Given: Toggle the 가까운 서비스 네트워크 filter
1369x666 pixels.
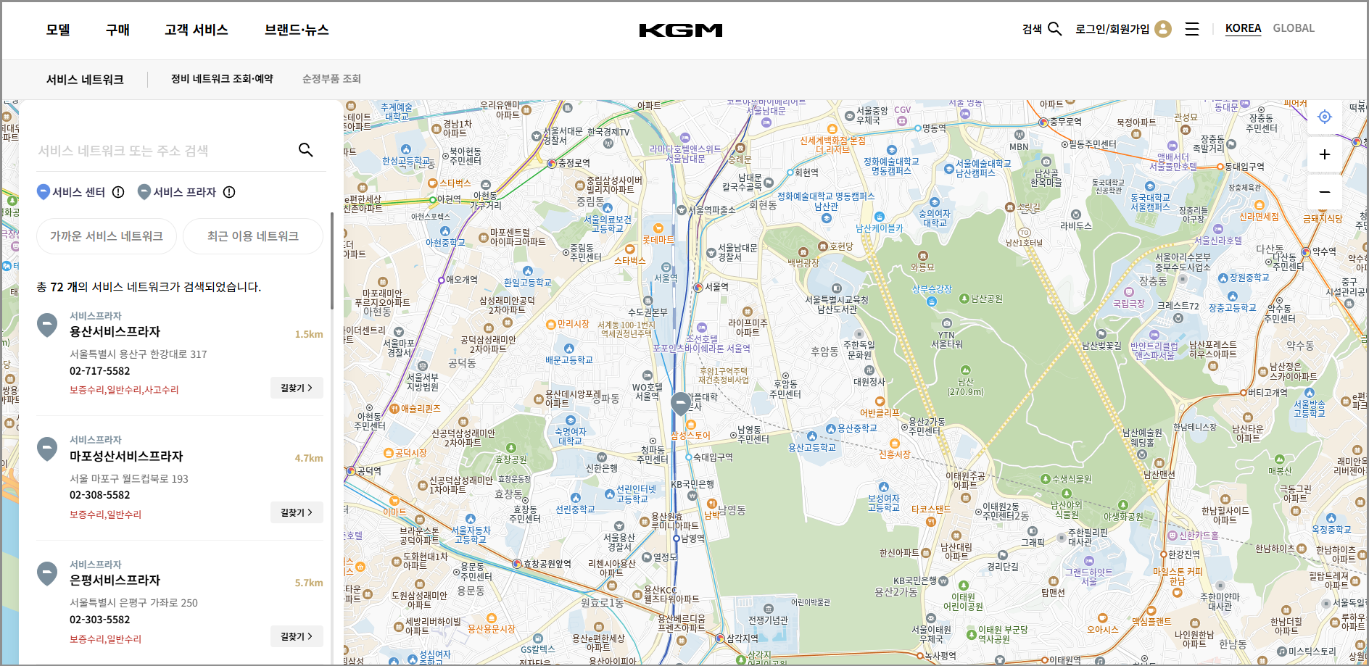Looking at the screenshot, I should [x=107, y=236].
